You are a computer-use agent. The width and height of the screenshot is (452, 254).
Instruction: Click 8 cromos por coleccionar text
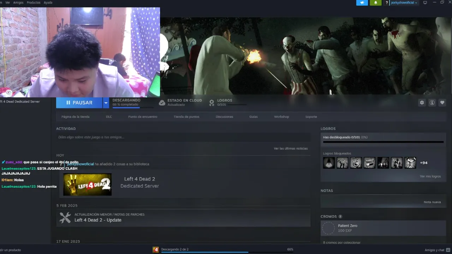(x=342, y=242)
